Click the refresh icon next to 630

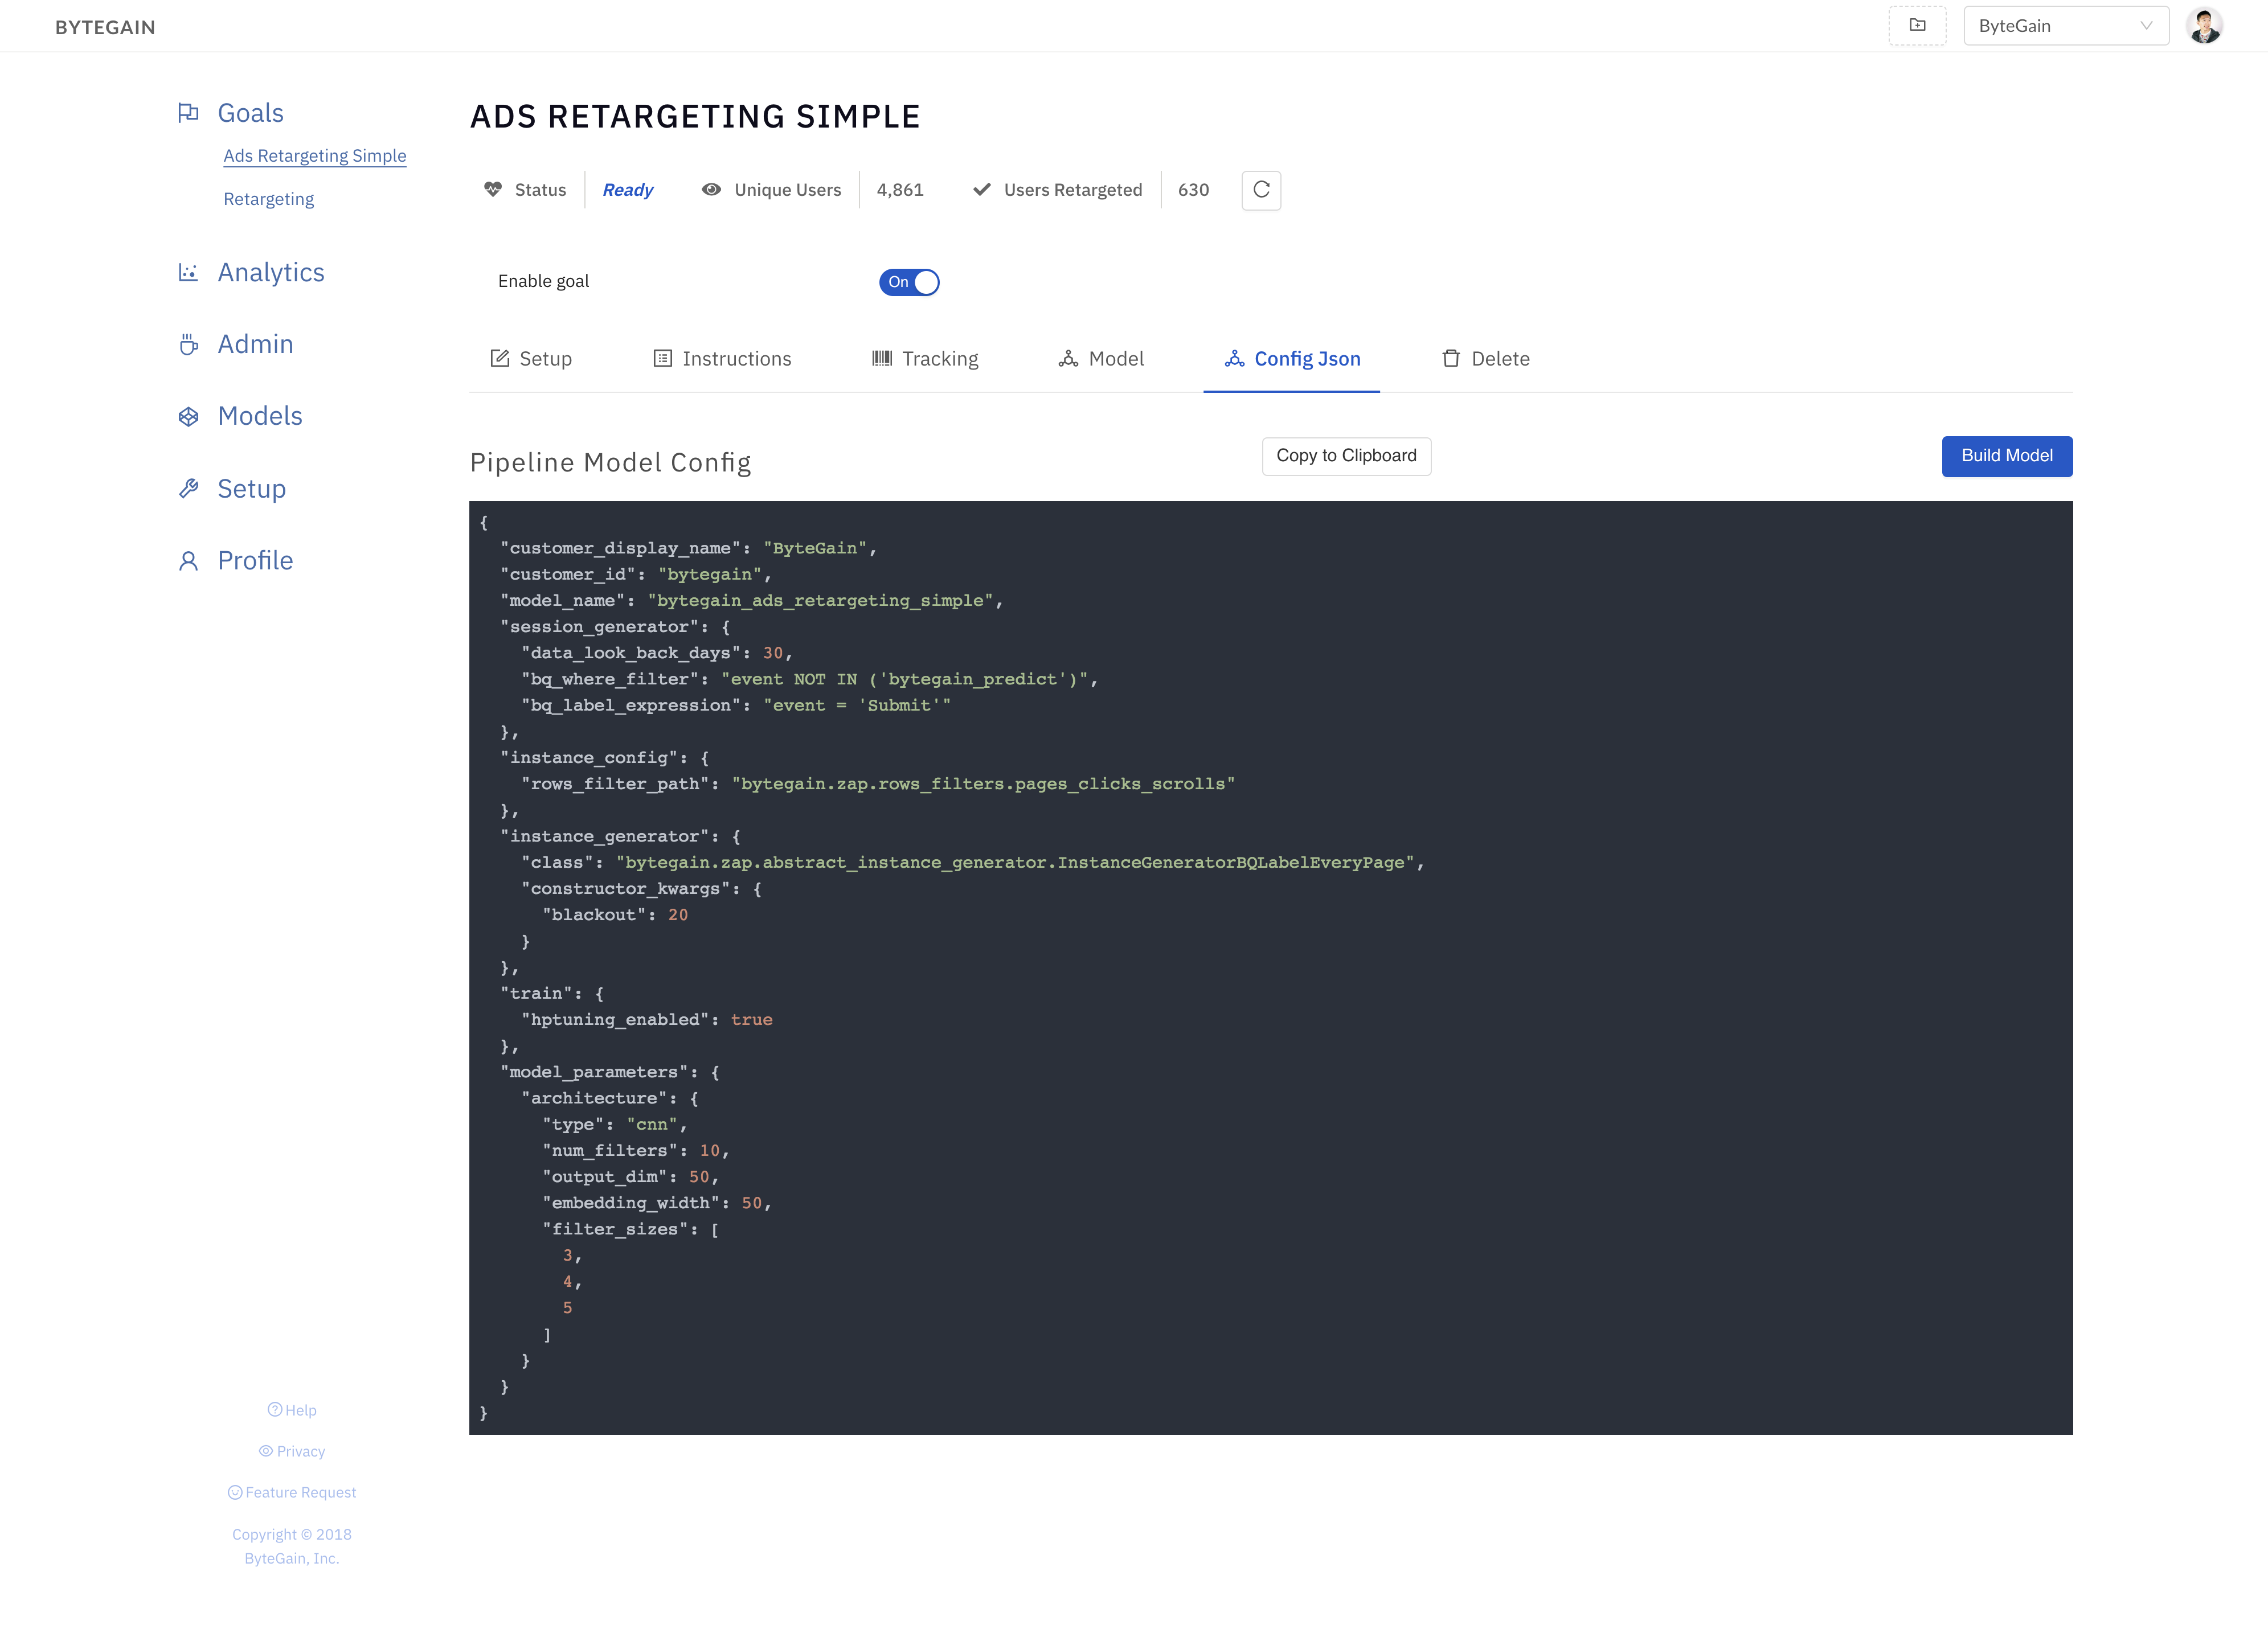pos(1261,189)
